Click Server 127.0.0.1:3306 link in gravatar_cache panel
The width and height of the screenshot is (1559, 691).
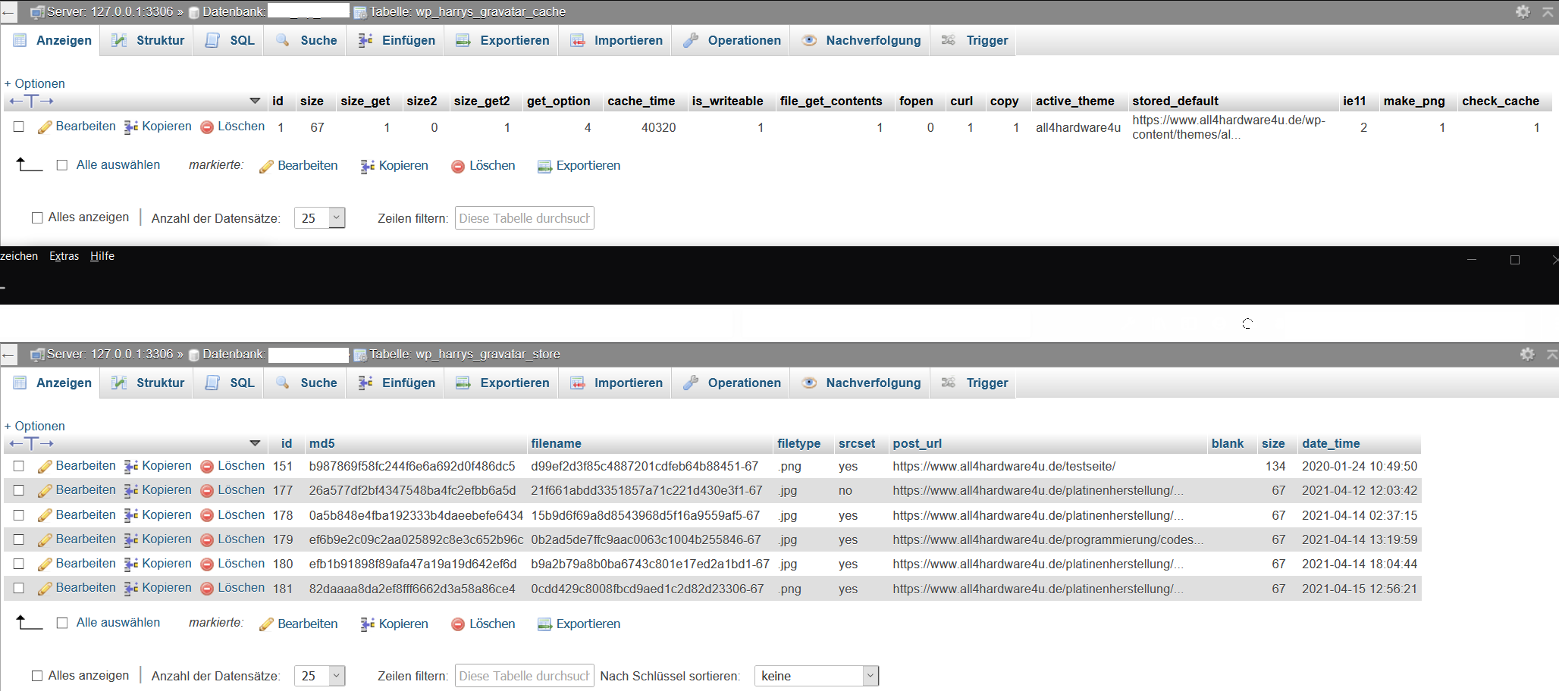click(110, 11)
